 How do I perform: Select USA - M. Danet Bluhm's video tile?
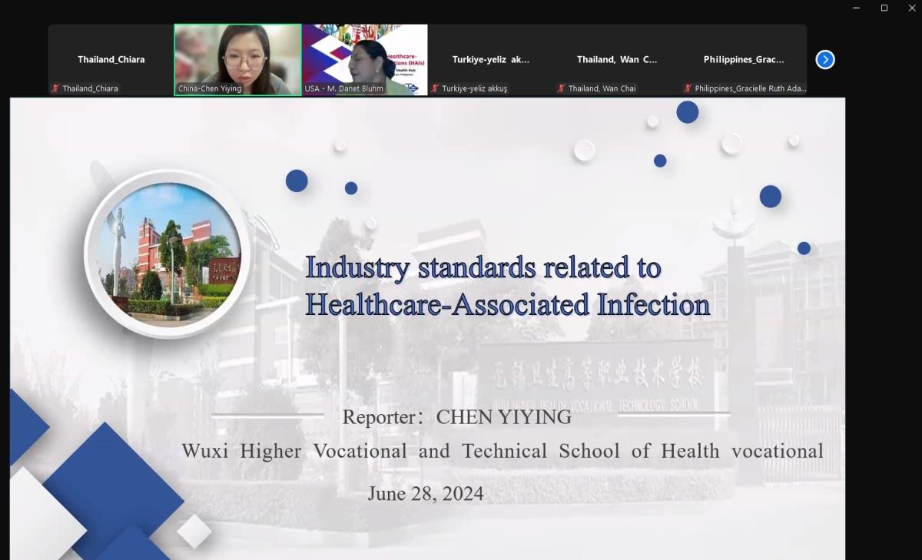tap(364, 60)
